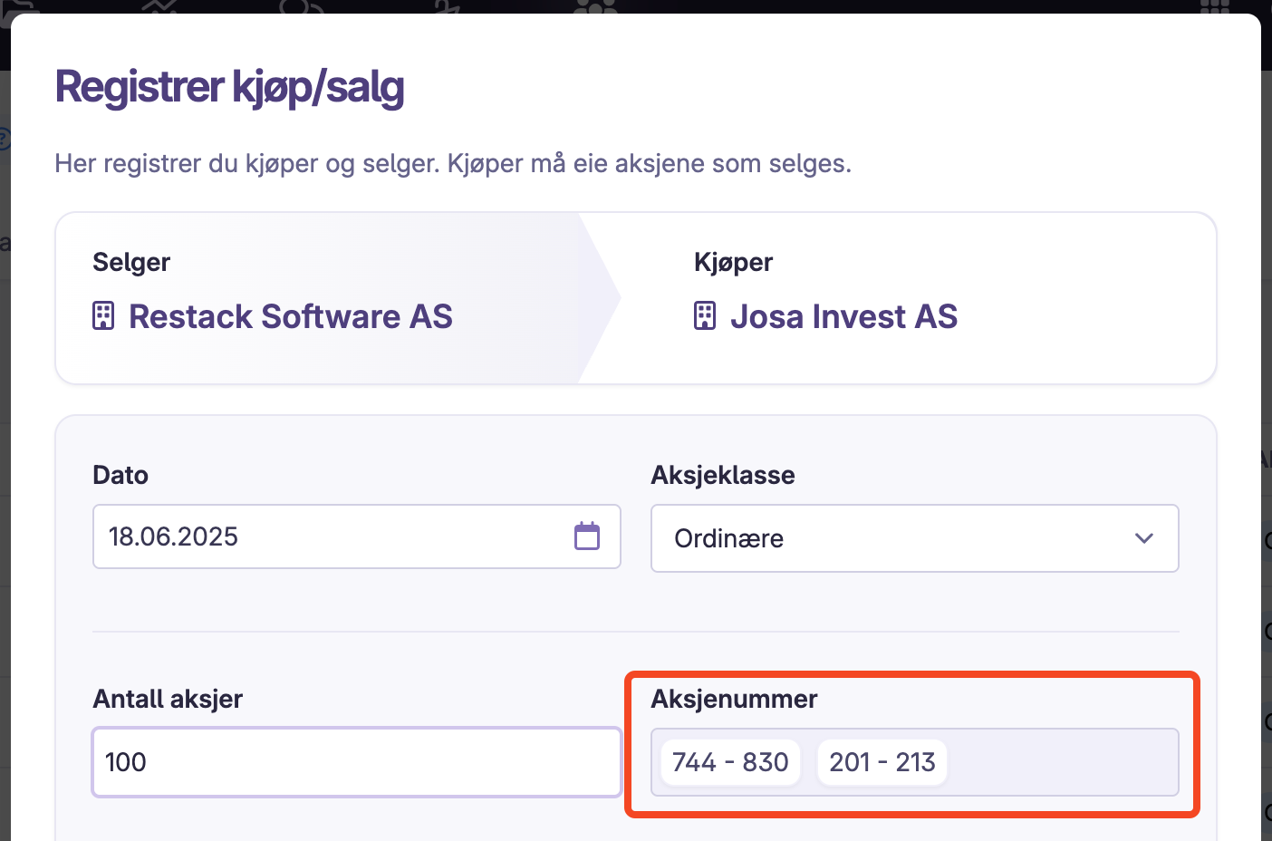Click the Selger label
Viewport: 1272px width, 841px height.
(131, 262)
